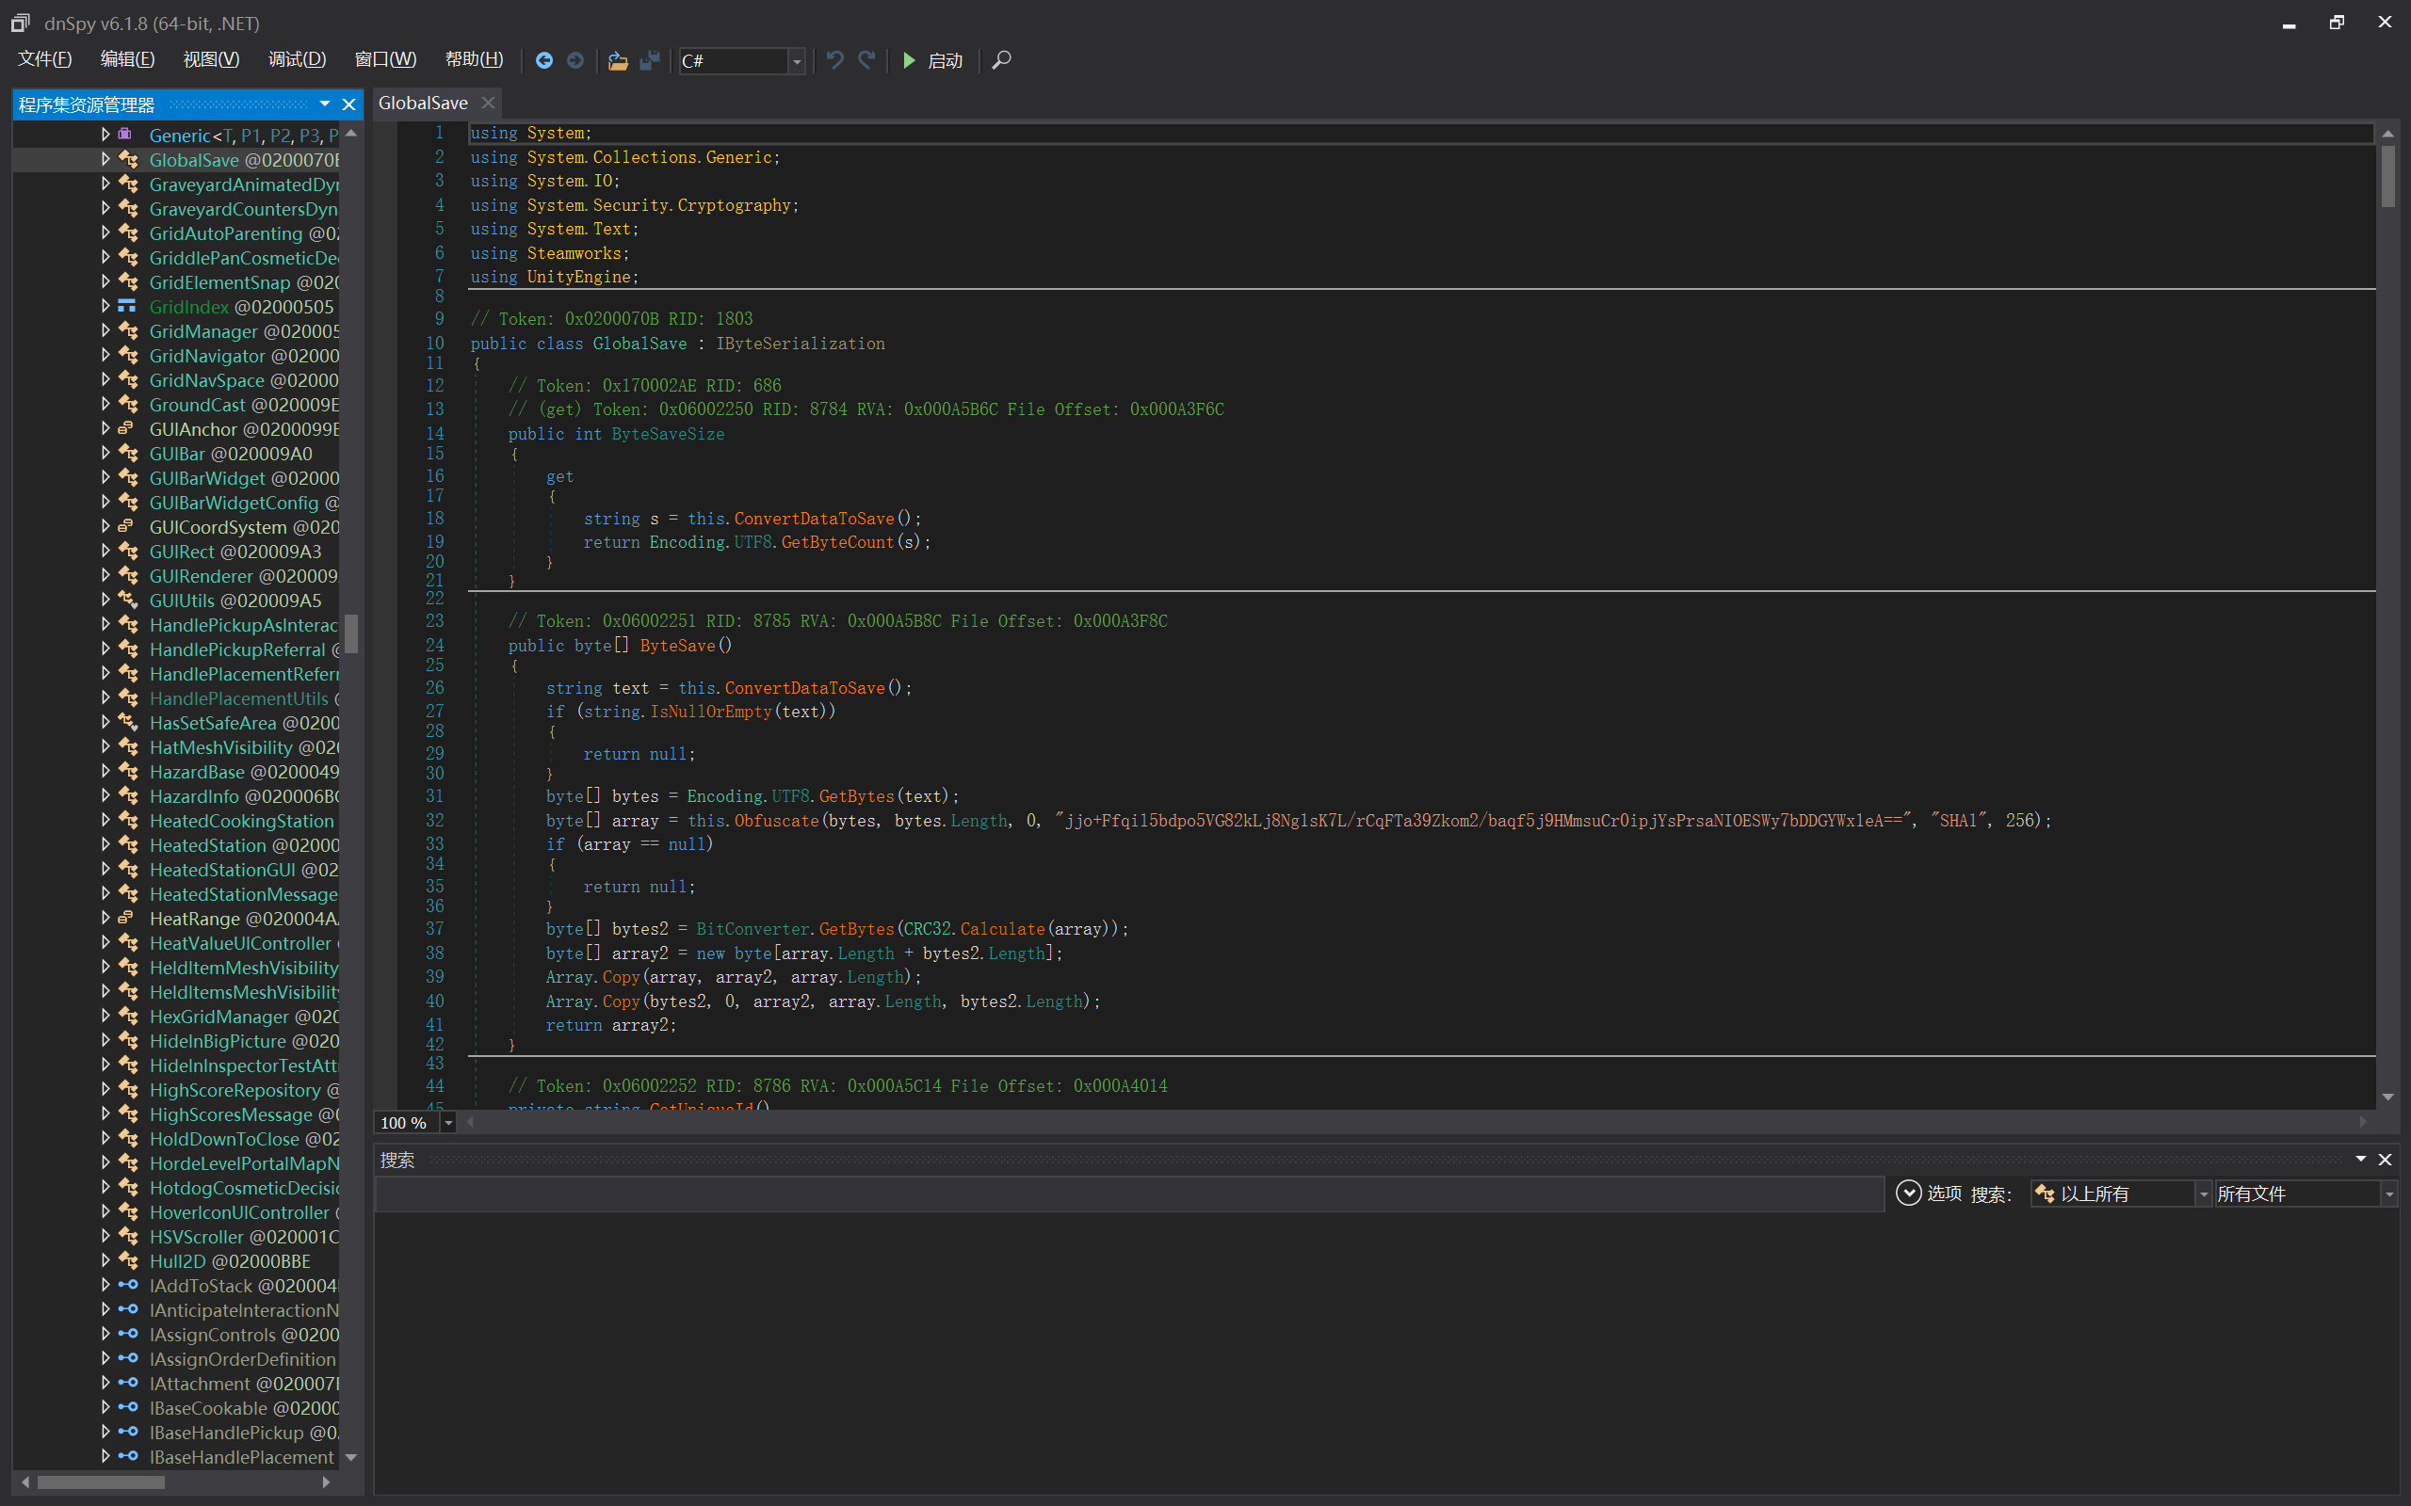Click the redo icon in toolbar
Image resolution: width=2411 pixels, height=1506 pixels.
coord(866,61)
